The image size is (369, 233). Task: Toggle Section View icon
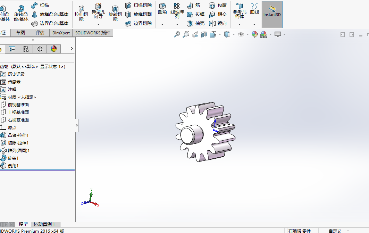tap(204, 34)
